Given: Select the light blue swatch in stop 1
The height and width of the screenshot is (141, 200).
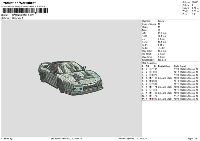Looking at the screenshot, I should (151, 69).
